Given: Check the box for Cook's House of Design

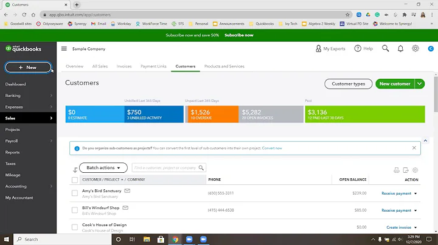Looking at the screenshot, I should (x=75, y=227).
